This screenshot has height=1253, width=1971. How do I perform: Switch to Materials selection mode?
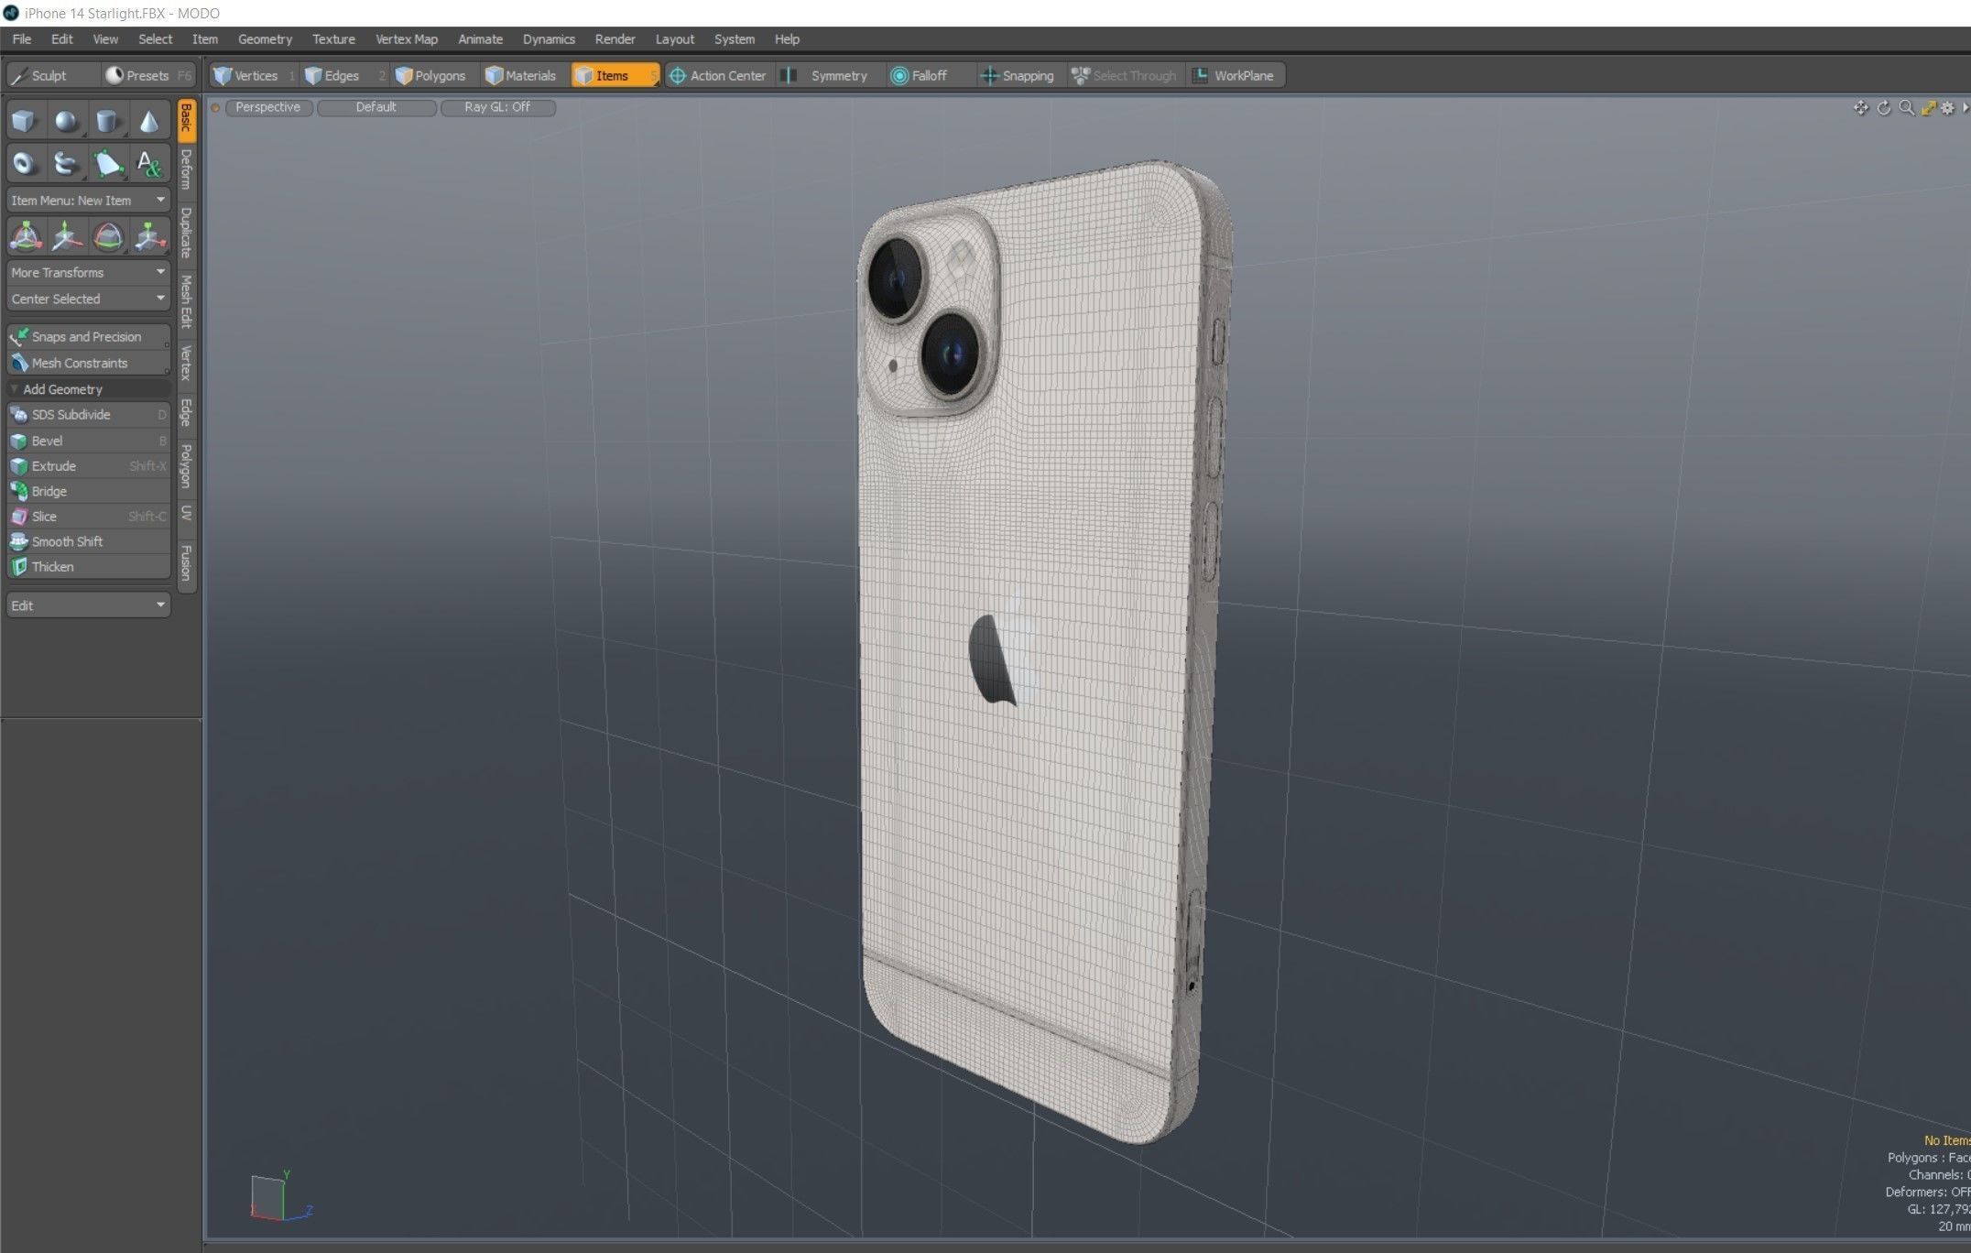(524, 76)
